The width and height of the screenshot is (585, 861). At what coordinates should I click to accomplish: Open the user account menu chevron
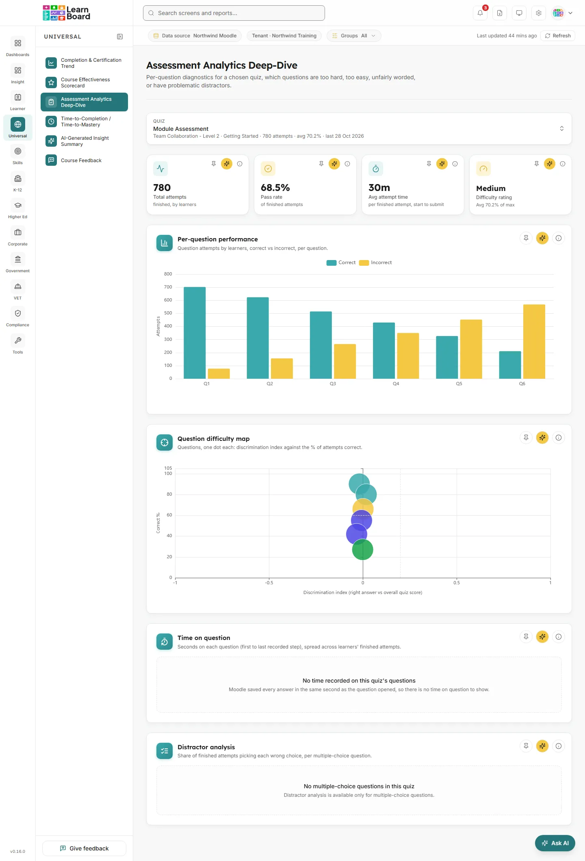click(570, 13)
